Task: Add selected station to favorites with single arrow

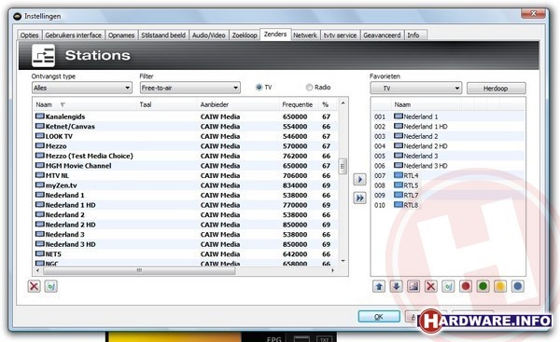Action: pyautogui.click(x=359, y=179)
